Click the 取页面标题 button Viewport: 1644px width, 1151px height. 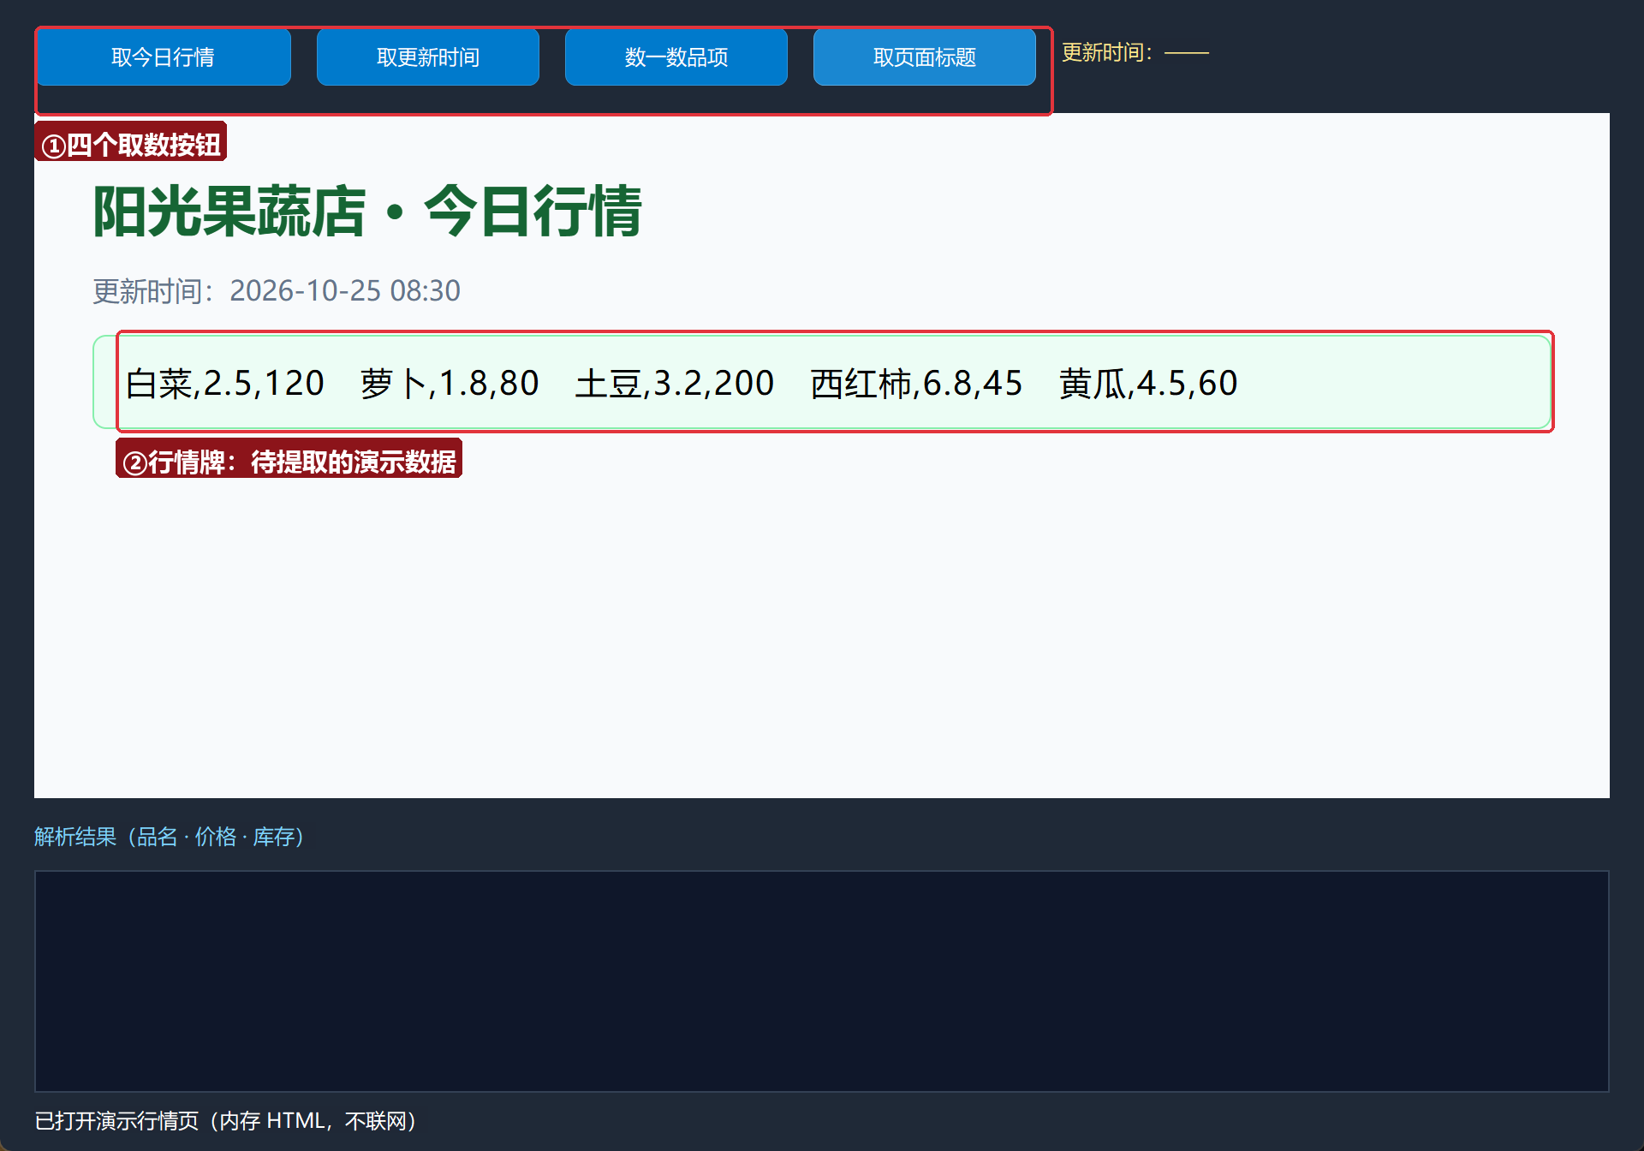925,57
